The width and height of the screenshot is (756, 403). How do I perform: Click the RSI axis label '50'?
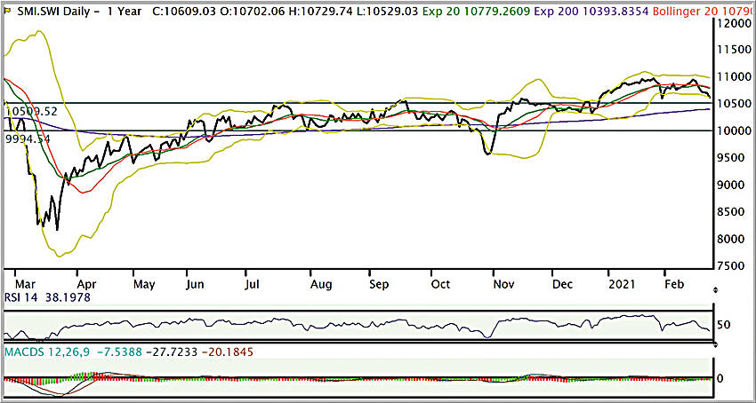click(x=723, y=325)
